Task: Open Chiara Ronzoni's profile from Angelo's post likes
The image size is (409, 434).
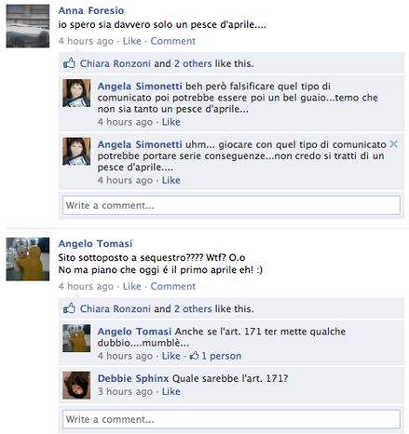Action: pyautogui.click(x=116, y=309)
